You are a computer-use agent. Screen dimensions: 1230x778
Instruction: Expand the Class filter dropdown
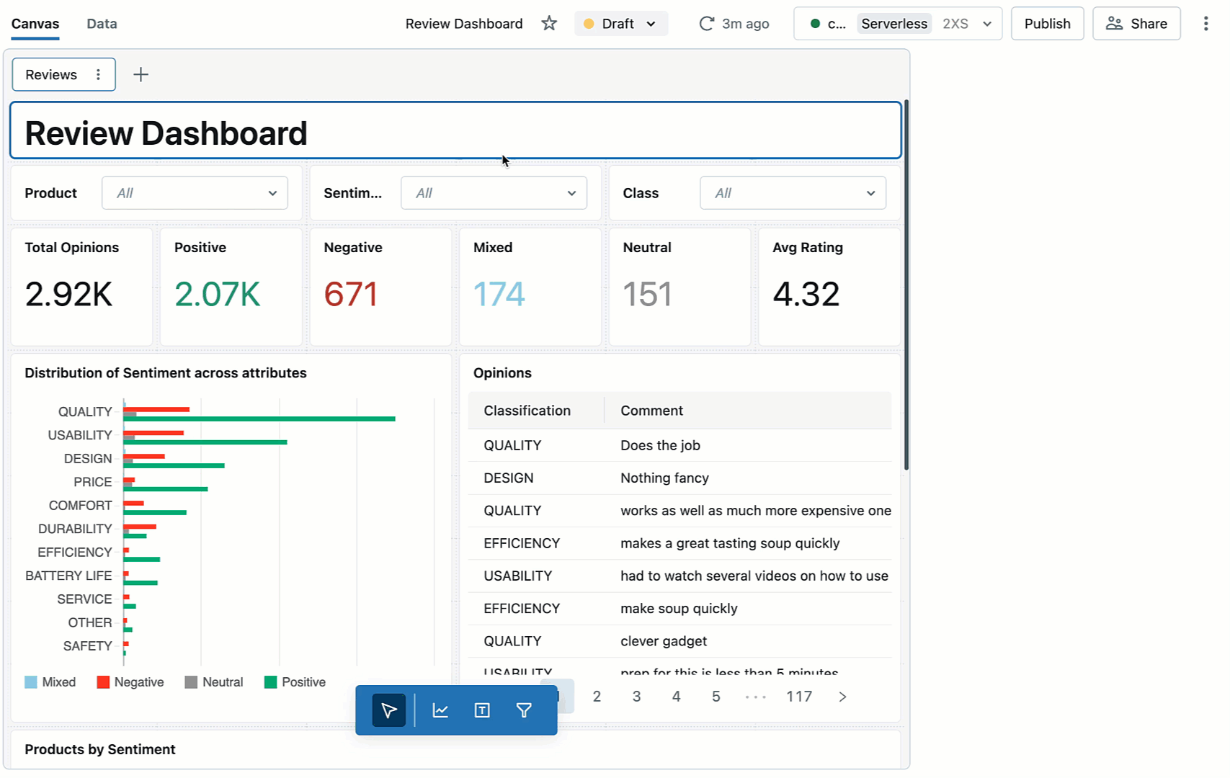point(793,193)
